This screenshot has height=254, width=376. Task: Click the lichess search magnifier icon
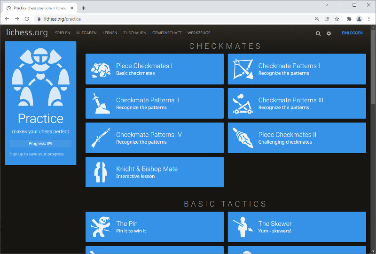(318, 33)
